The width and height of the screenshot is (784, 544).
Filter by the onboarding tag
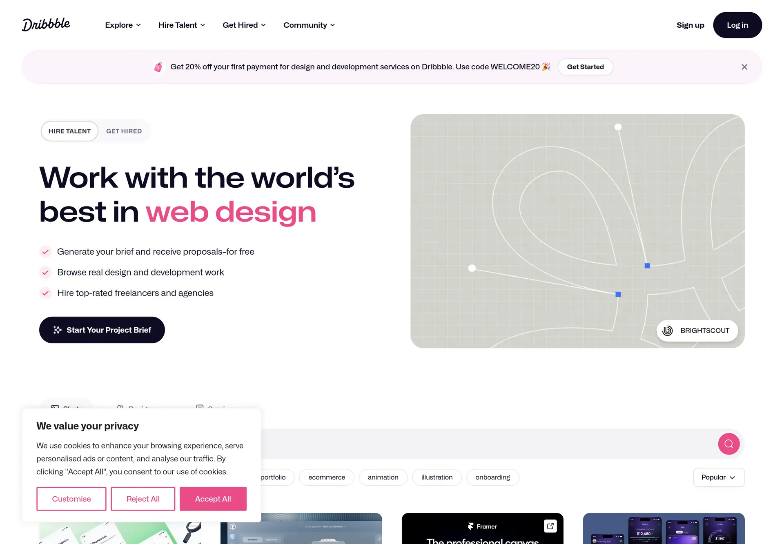click(493, 477)
